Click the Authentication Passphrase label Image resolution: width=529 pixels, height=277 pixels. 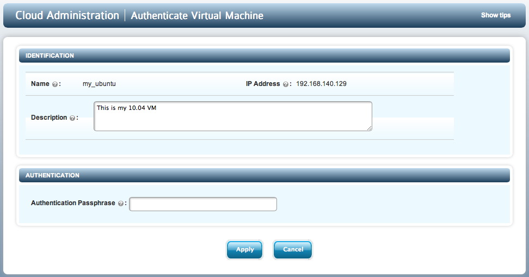[x=73, y=203]
